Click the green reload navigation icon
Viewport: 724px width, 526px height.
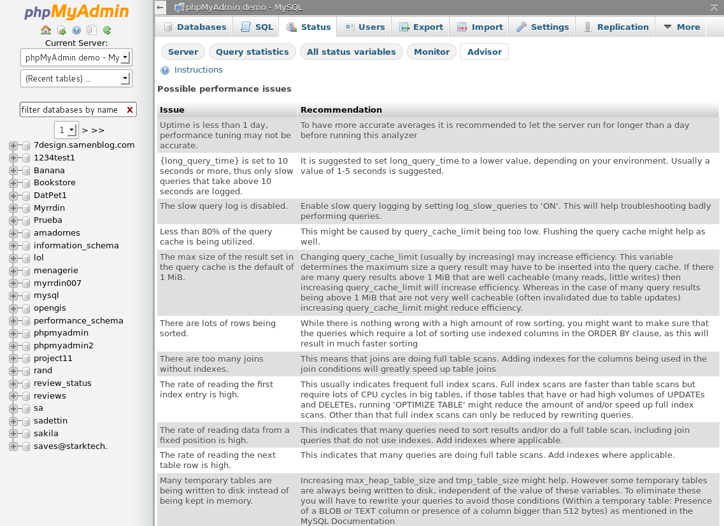107,30
